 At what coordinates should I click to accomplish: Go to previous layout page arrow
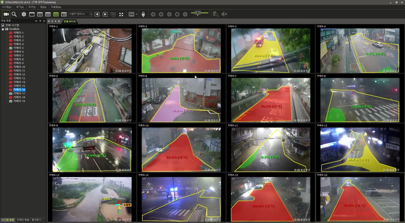pyautogui.click(x=97, y=14)
